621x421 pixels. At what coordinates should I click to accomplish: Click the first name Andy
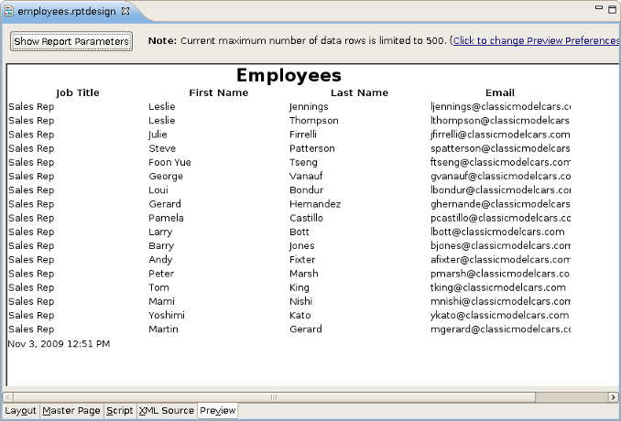coord(160,260)
